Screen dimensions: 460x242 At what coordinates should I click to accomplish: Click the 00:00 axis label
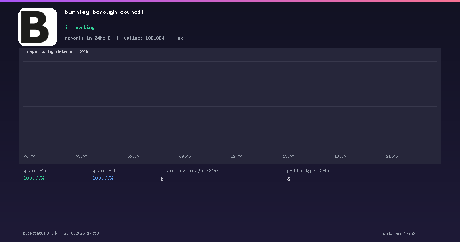[30, 156]
